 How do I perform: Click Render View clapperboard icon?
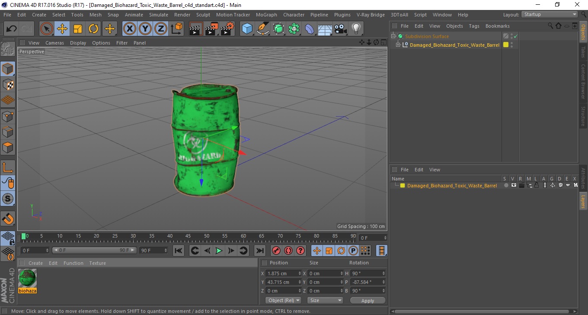pyautogui.click(x=196, y=29)
